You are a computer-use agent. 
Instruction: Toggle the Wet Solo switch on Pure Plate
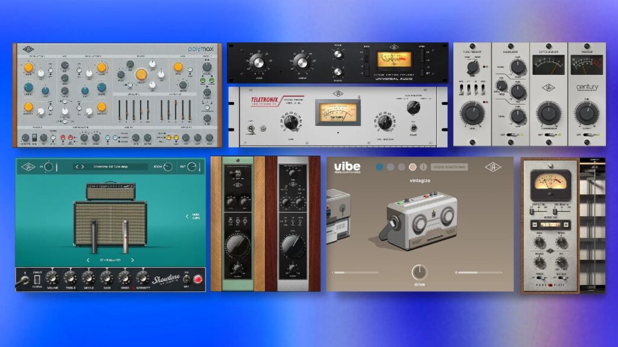pyautogui.click(x=561, y=278)
